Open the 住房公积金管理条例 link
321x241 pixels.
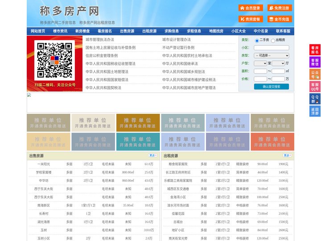(x=102, y=55)
